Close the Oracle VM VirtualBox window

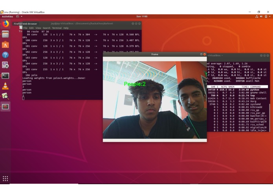pyautogui.click(x=268, y=12)
